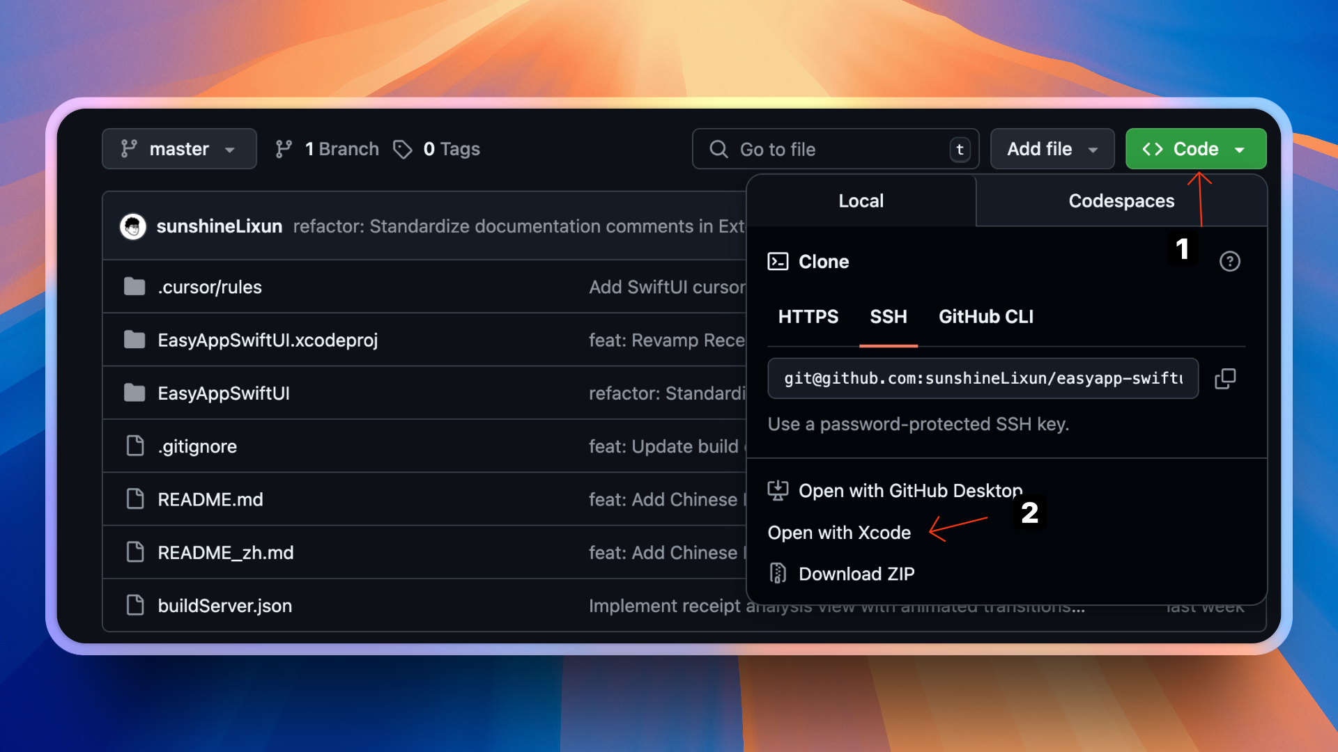Click the tag icon beside 0 Tags
This screenshot has height=752, width=1338.
tap(402, 149)
